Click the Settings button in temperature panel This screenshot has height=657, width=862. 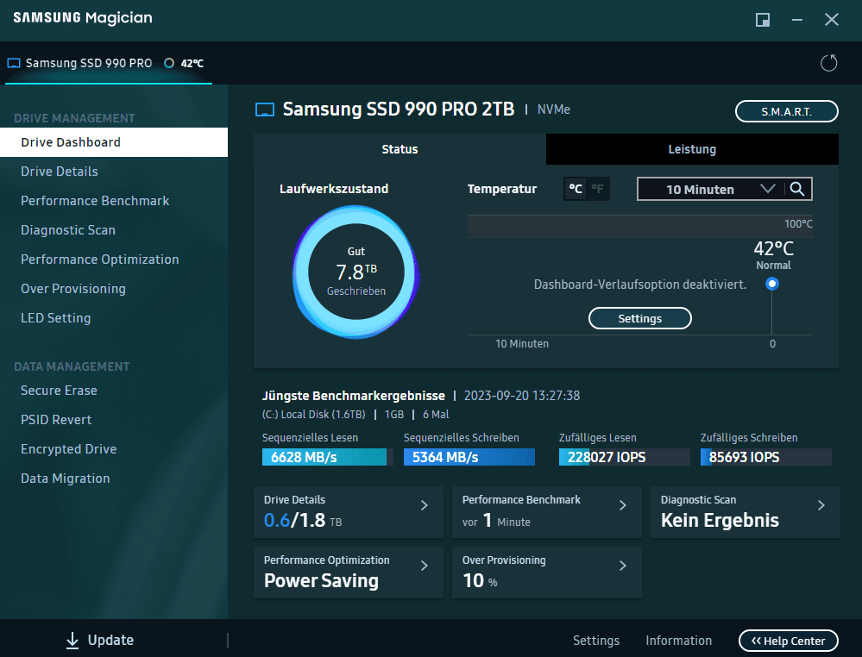click(x=640, y=319)
